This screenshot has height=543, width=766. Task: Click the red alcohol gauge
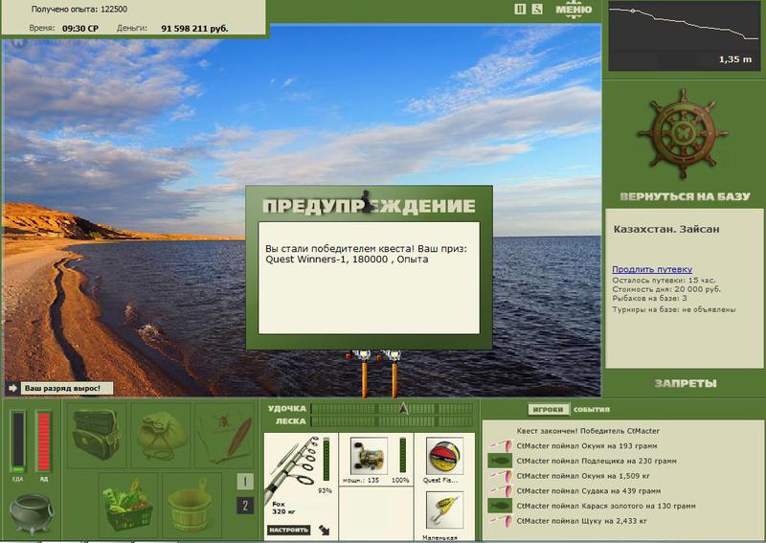tap(43, 441)
